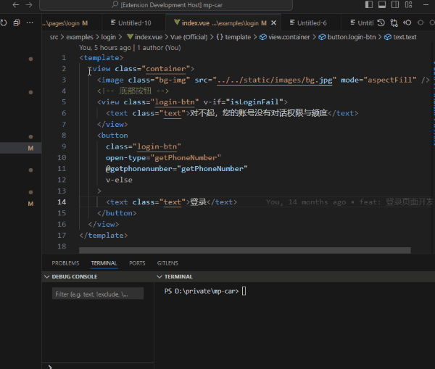Screen dimensions: 435x369
Task: Open the file history clock icon
Action: click(x=381, y=23)
